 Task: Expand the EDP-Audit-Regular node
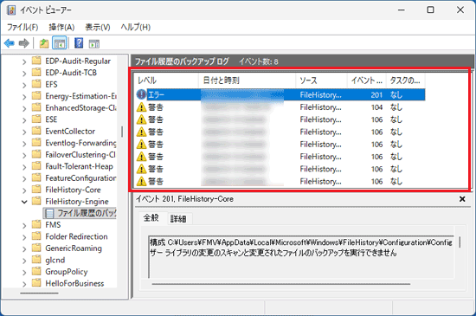pyautogui.click(x=24, y=61)
